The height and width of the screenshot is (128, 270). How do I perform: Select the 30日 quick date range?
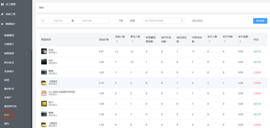tap(133, 21)
